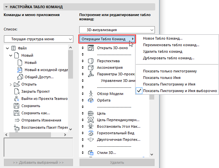Viewport: 219px width, 168px height.
Task: Select Новое Табло Команд menu entry
Action: (163, 39)
